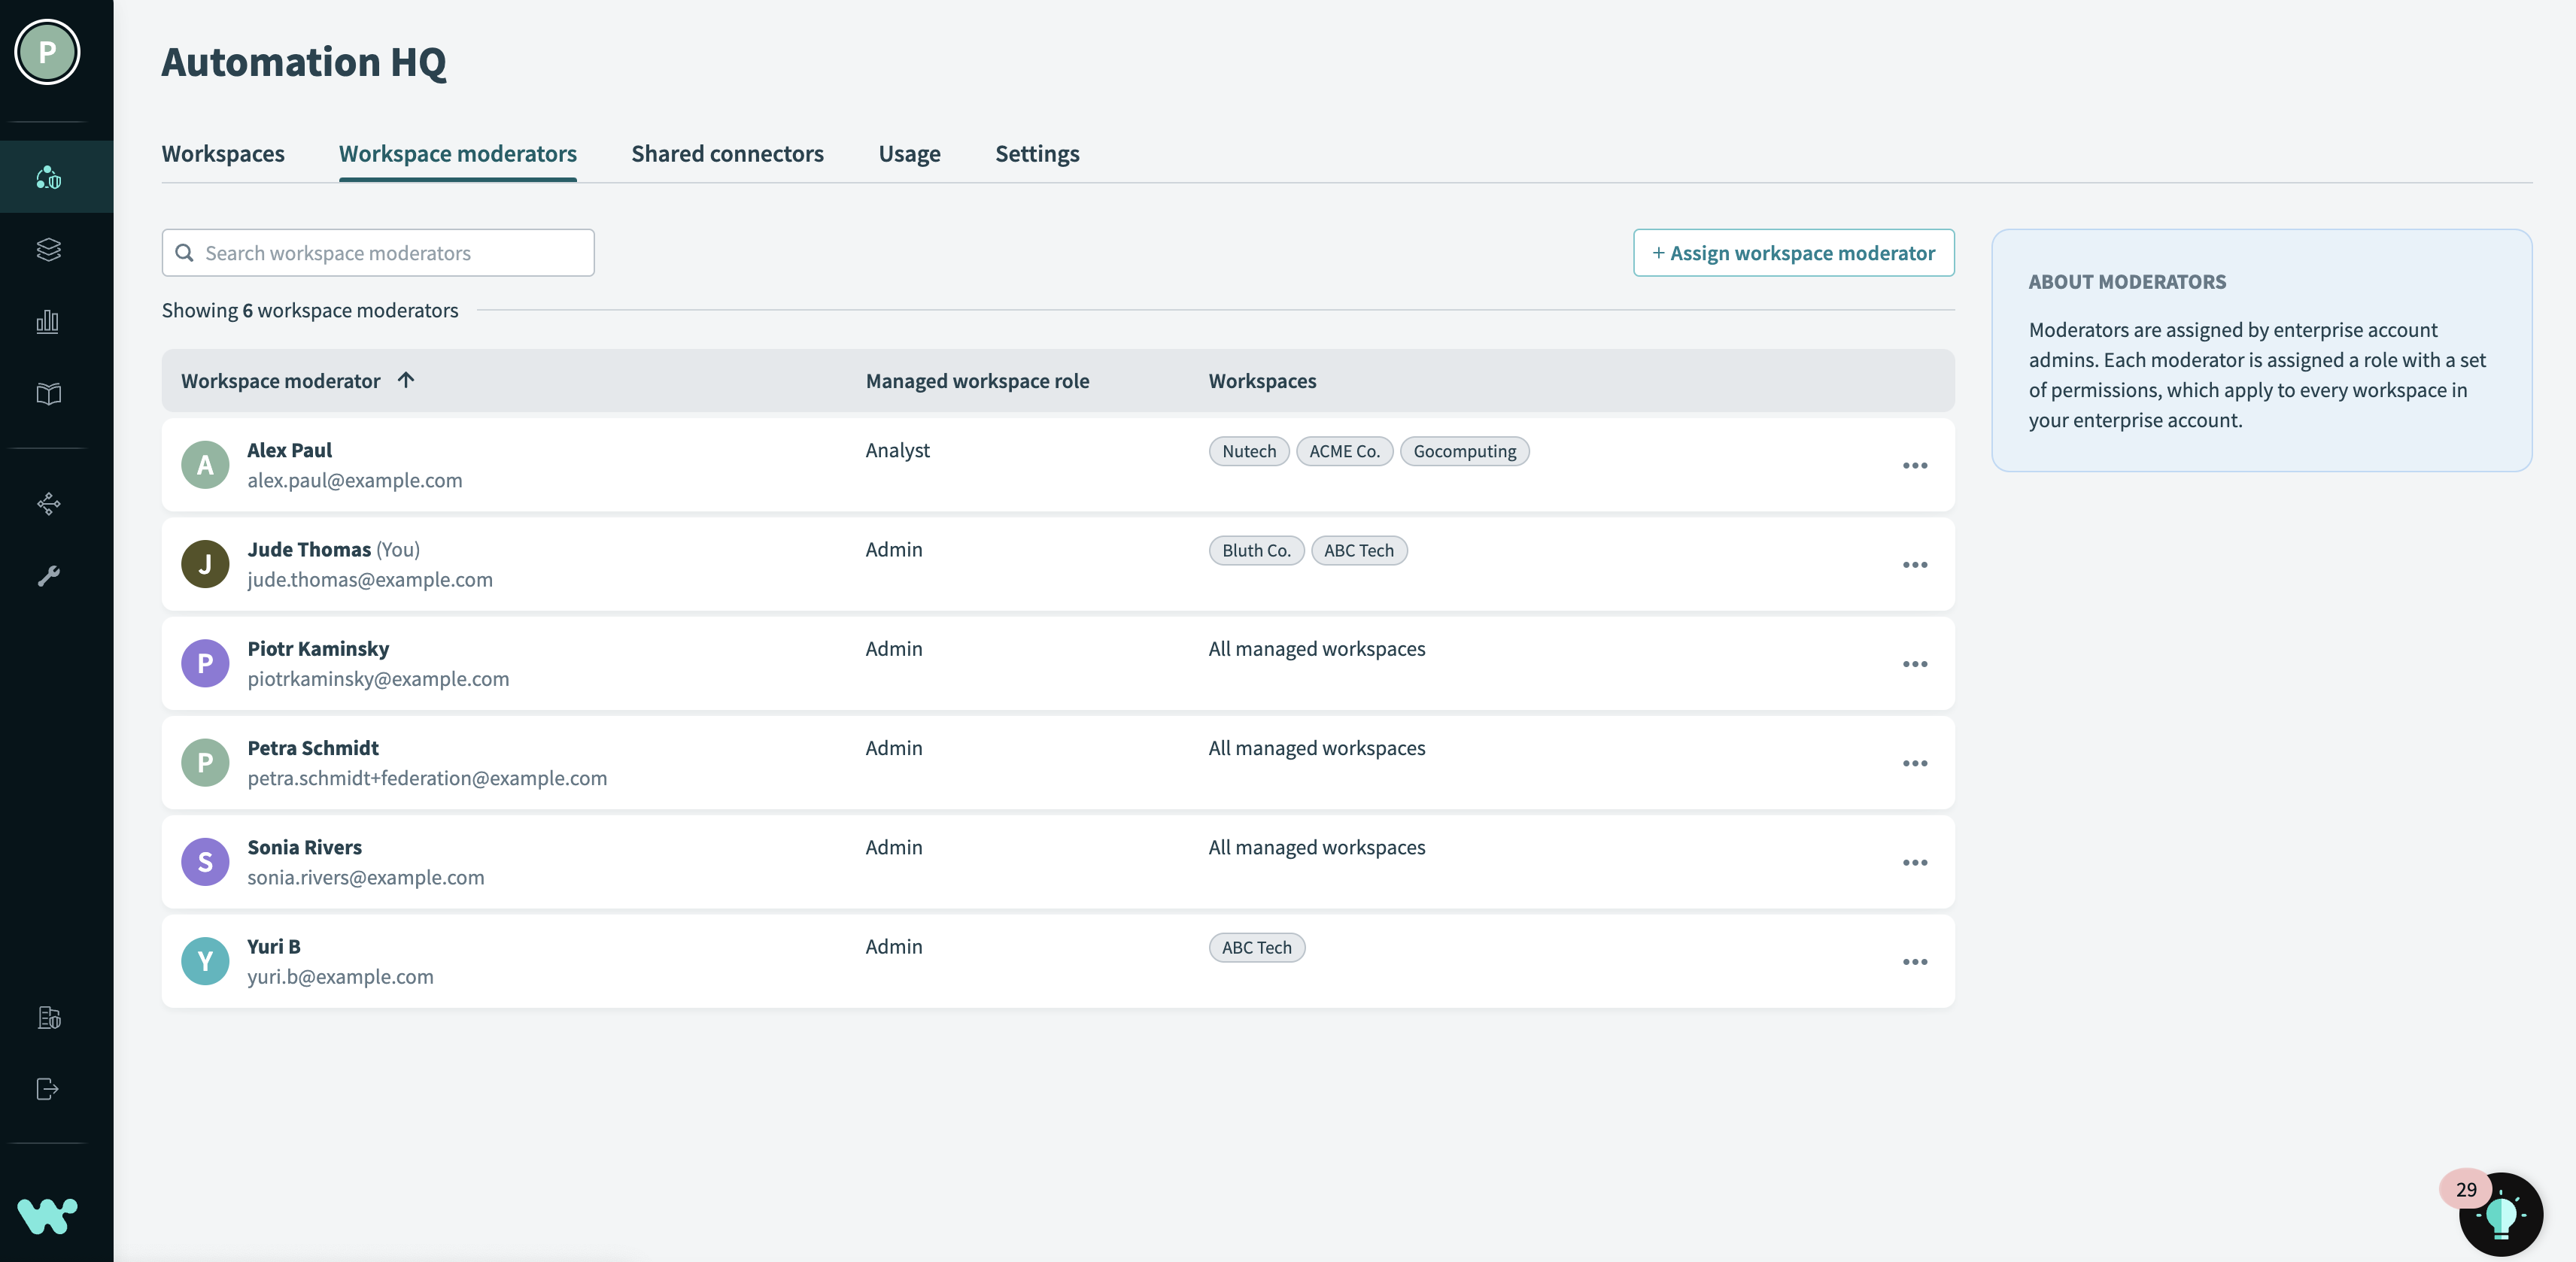Click the Settings tab
This screenshot has width=2576, height=1262.
click(x=1037, y=151)
